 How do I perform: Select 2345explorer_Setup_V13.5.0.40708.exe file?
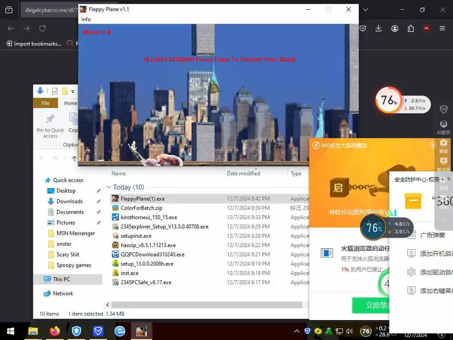(165, 226)
